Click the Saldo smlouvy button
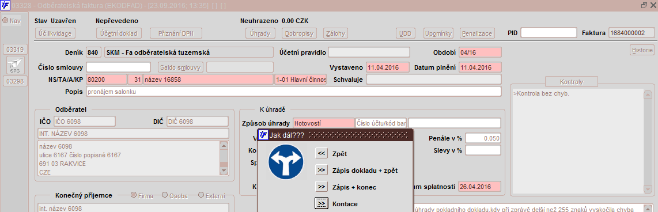658x212 pixels. [181, 67]
